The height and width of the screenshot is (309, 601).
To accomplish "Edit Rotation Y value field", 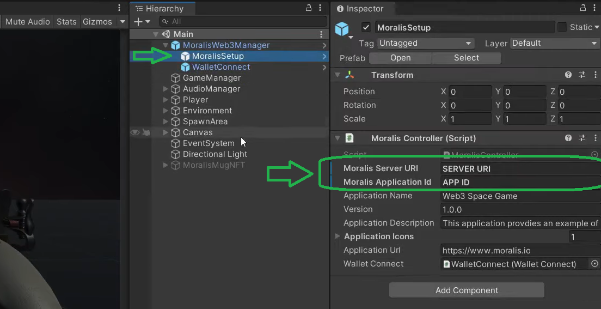I will (525, 105).
